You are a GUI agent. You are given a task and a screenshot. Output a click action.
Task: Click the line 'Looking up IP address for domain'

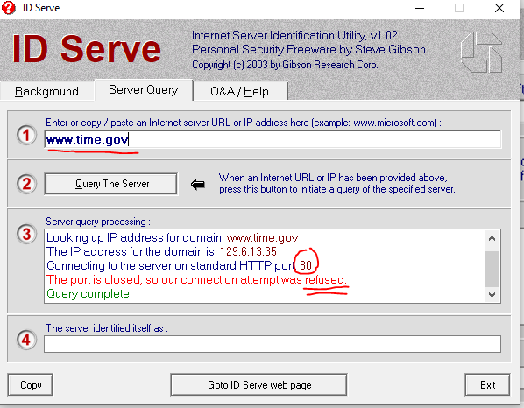pyautogui.click(x=172, y=238)
